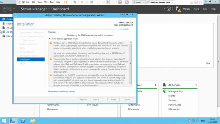Click the full screen mode icon
The width and height of the screenshot is (220, 124).
(x=108, y=2)
